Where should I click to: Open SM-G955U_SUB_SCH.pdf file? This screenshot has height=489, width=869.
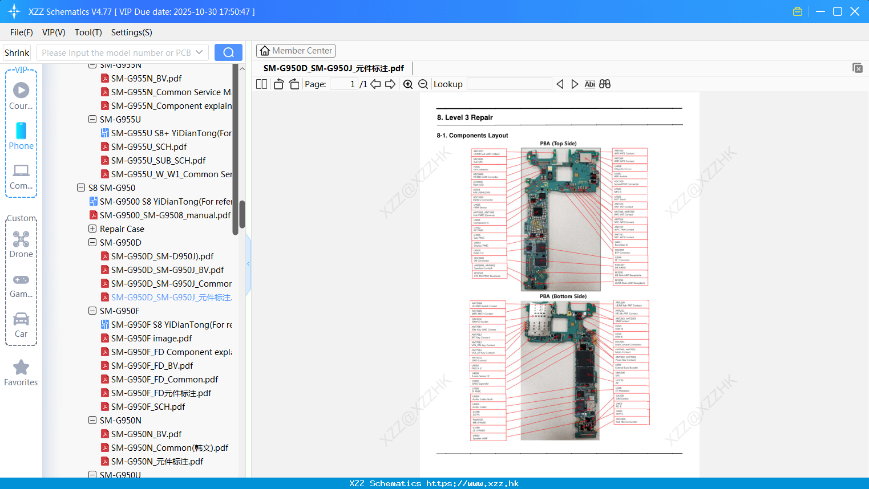point(159,160)
